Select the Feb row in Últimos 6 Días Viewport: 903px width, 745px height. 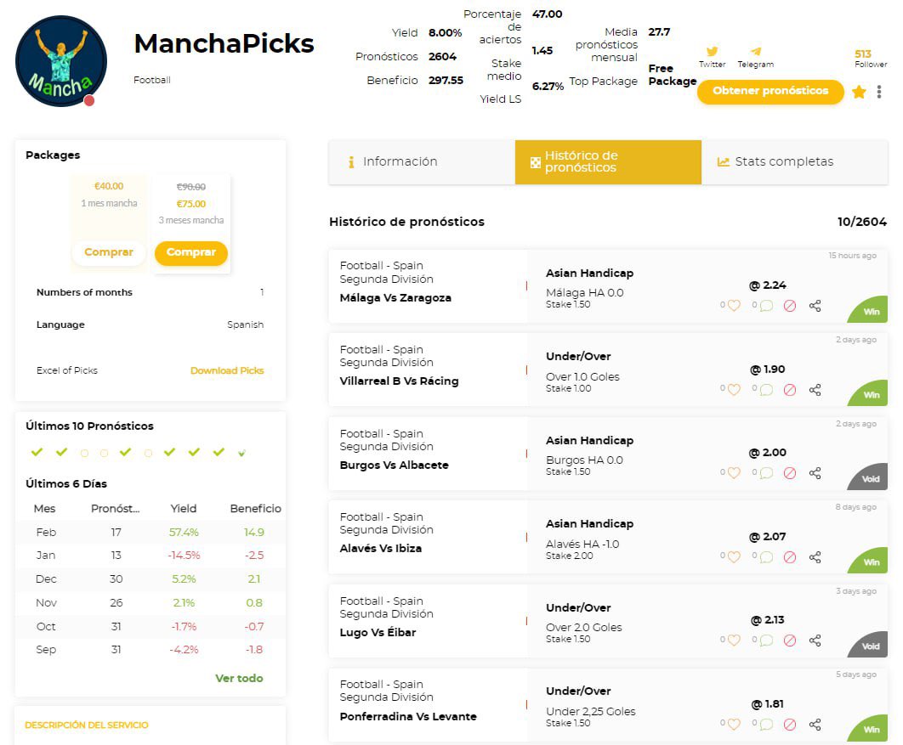point(150,532)
